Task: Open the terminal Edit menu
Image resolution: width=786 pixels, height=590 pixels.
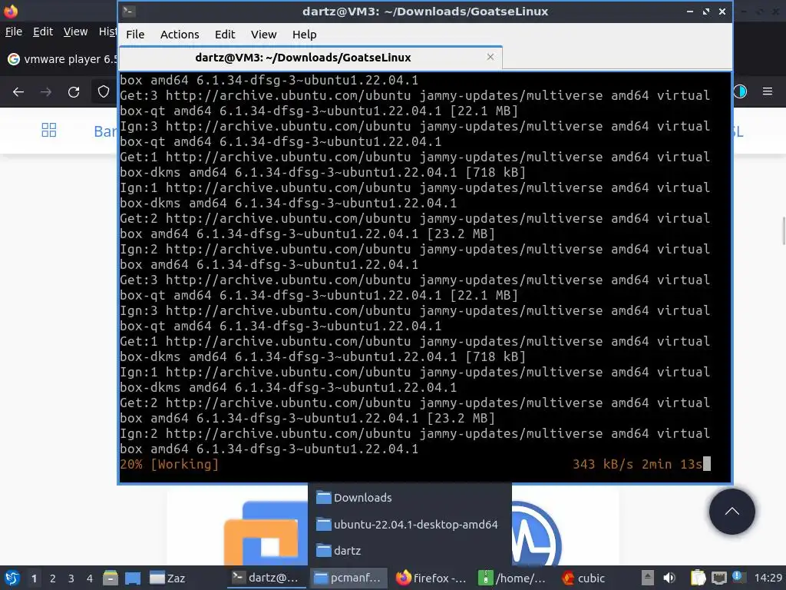Action: coord(225,34)
